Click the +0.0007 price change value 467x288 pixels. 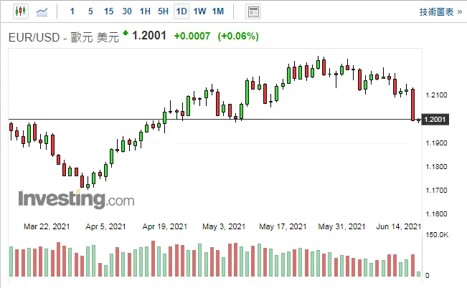pos(192,37)
